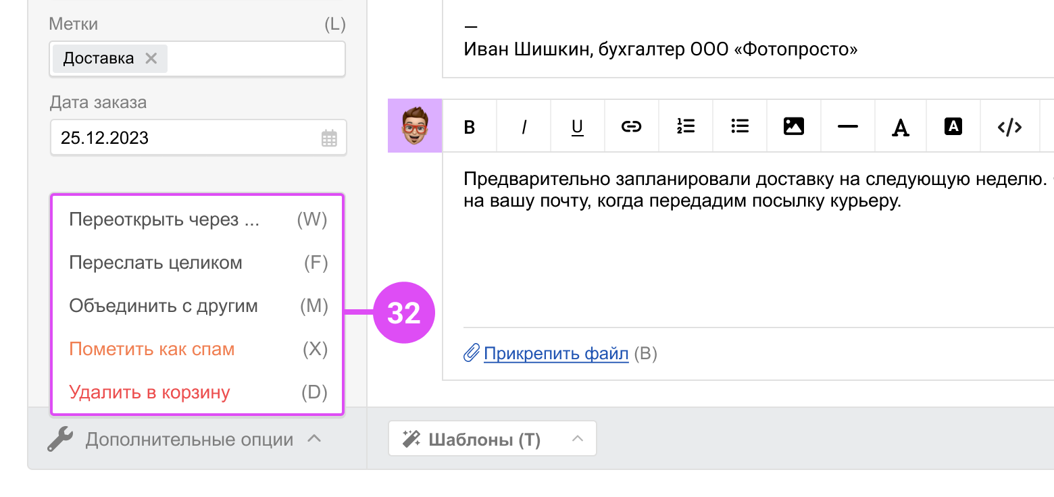Insert a horizontal line divider
This screenshot has height=497, width=1054.
847,126
